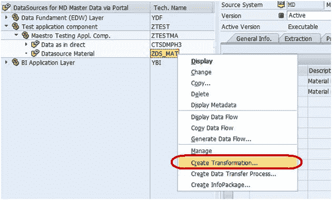The height and width of the screenshot is (200, 332).
Task: Open the Extraction tab
Action: [x=298, y=39]
